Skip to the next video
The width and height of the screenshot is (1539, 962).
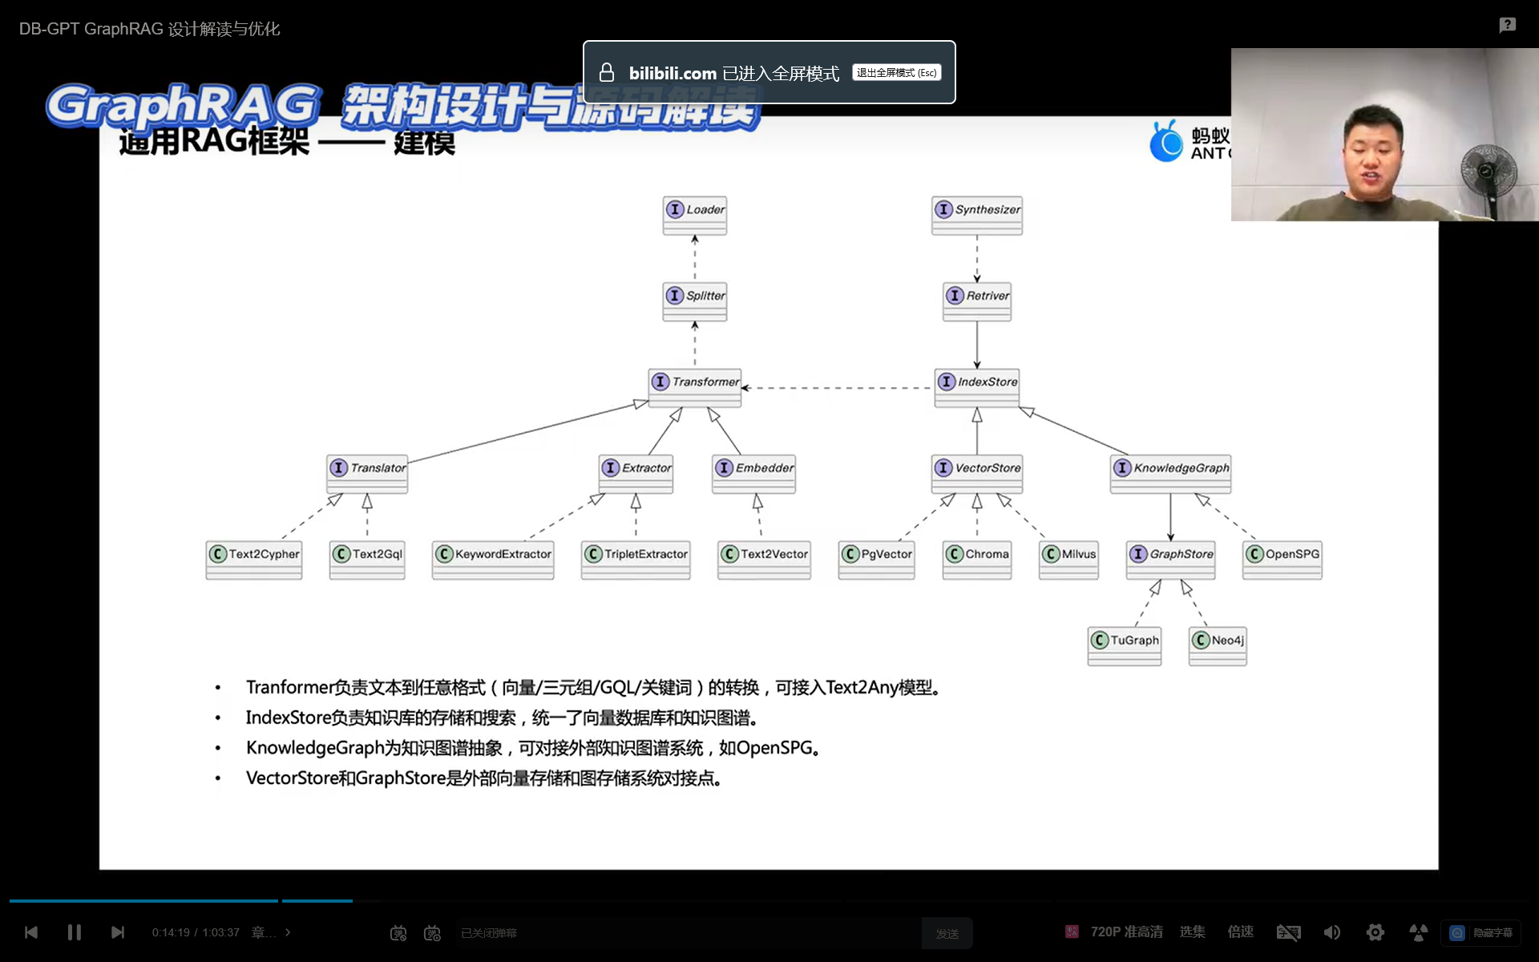pos(118,932)
